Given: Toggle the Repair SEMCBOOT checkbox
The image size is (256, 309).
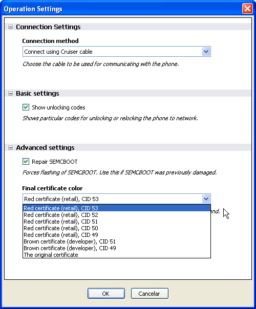Looking at the screenshot, I should 26,162.
